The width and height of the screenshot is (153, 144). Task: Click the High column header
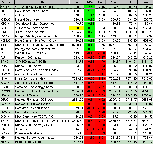[x=129, y=2]
